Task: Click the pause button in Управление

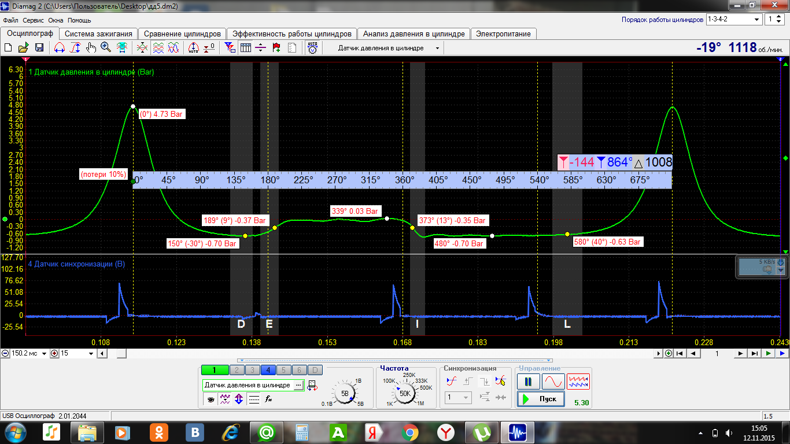Action: 529,382
